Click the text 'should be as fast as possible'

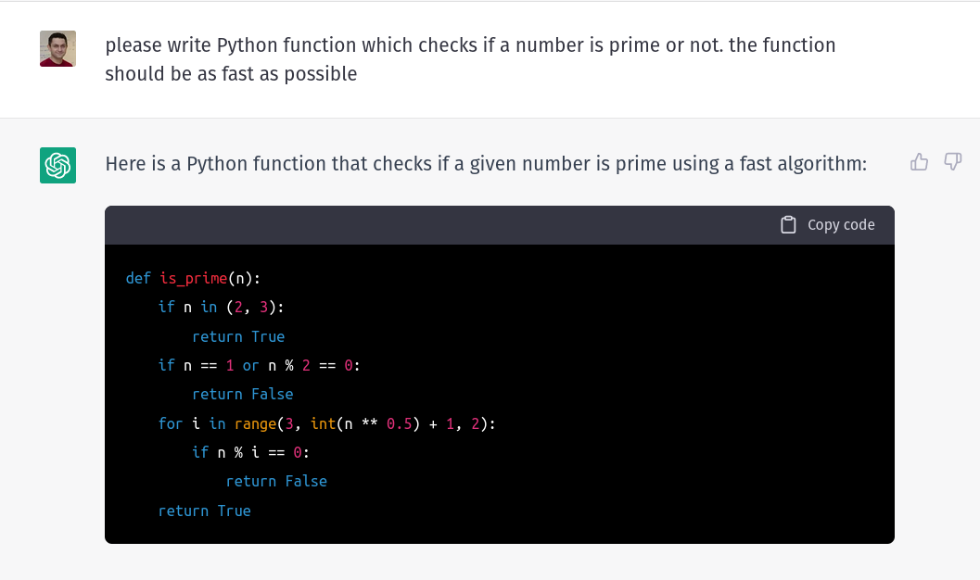point(231,74)
